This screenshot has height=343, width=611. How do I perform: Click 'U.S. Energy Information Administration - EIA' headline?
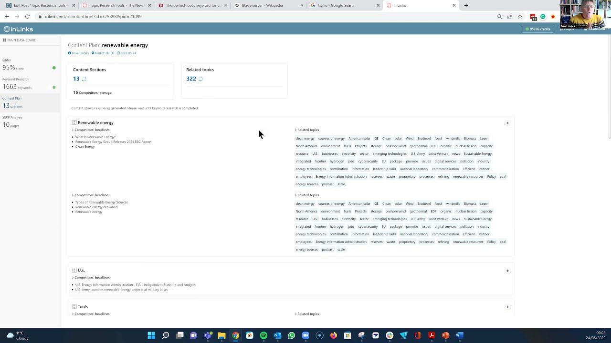coord(135,285)
